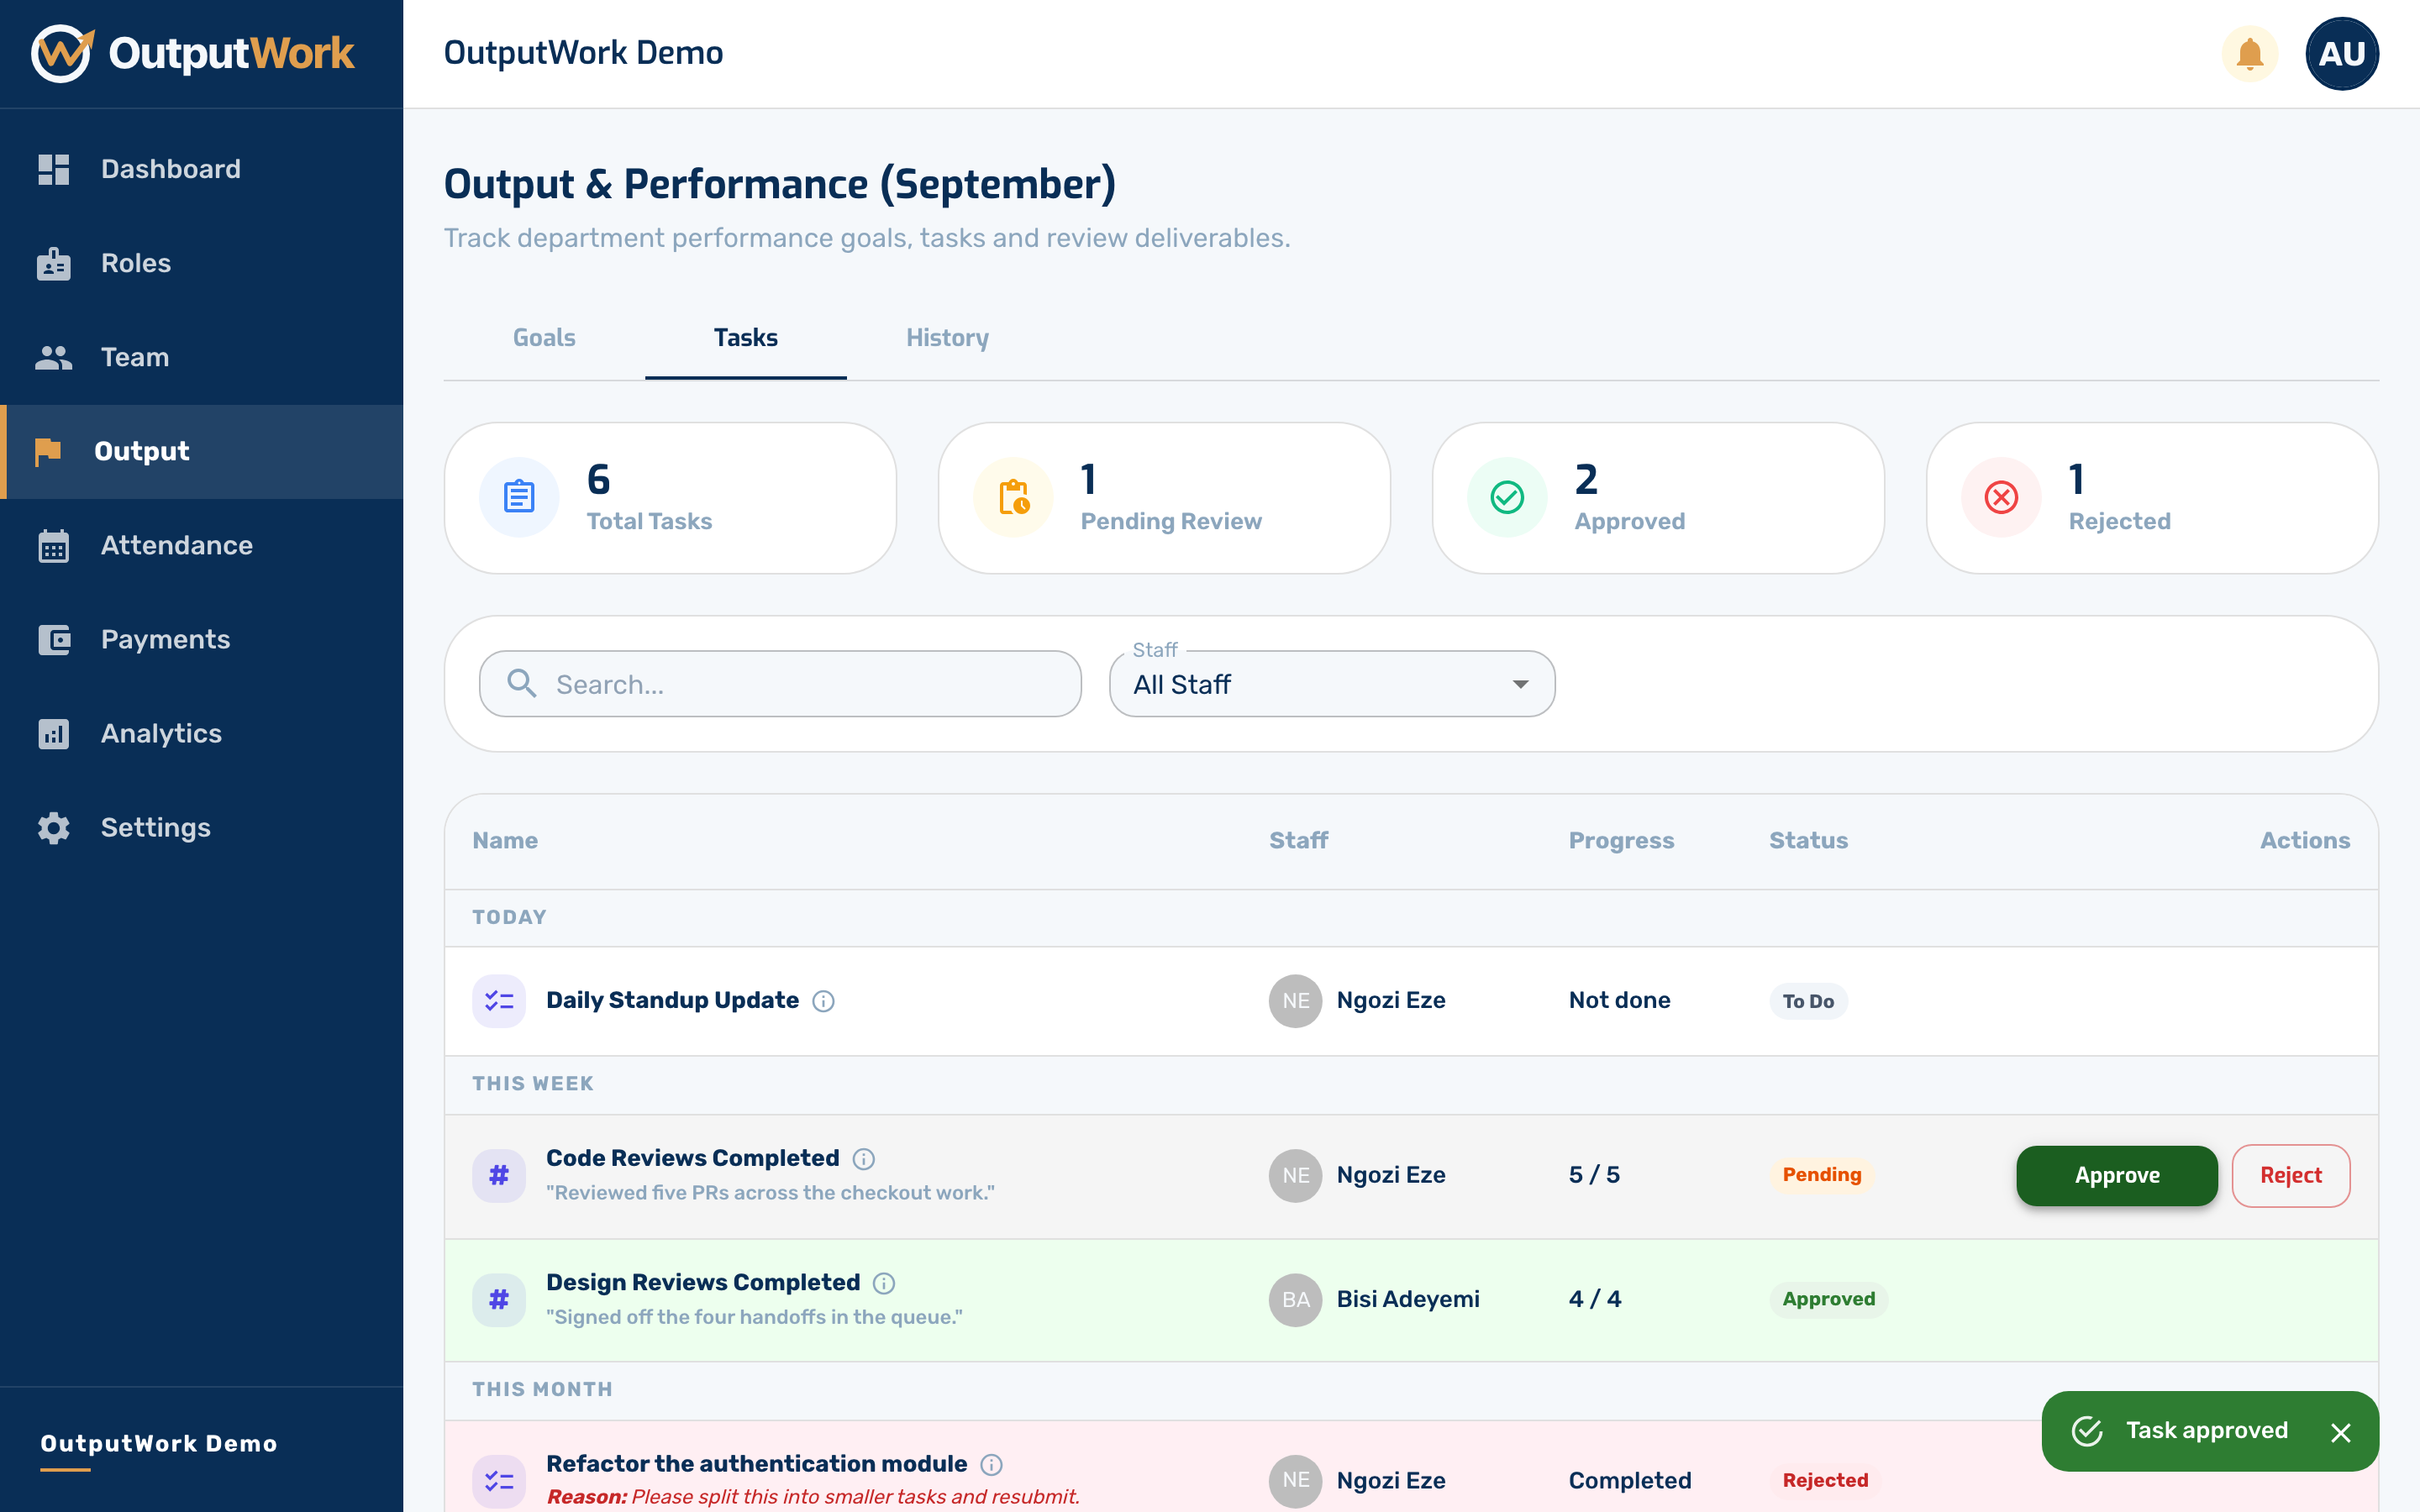Click the info icon beside Refactor the authentication module
Screen dimensions: 2420x1512
(991, 1465)
